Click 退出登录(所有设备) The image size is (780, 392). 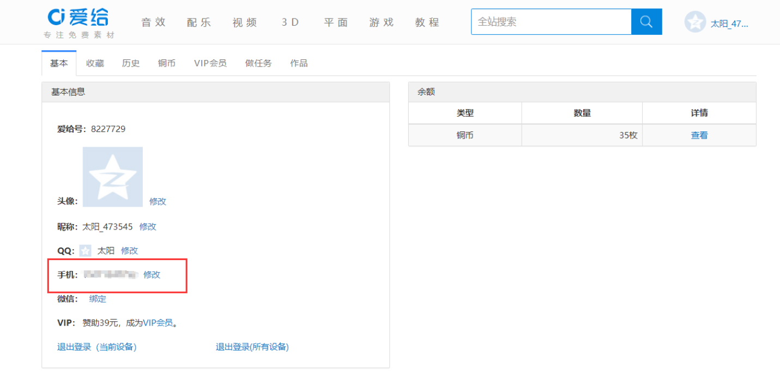252,347
